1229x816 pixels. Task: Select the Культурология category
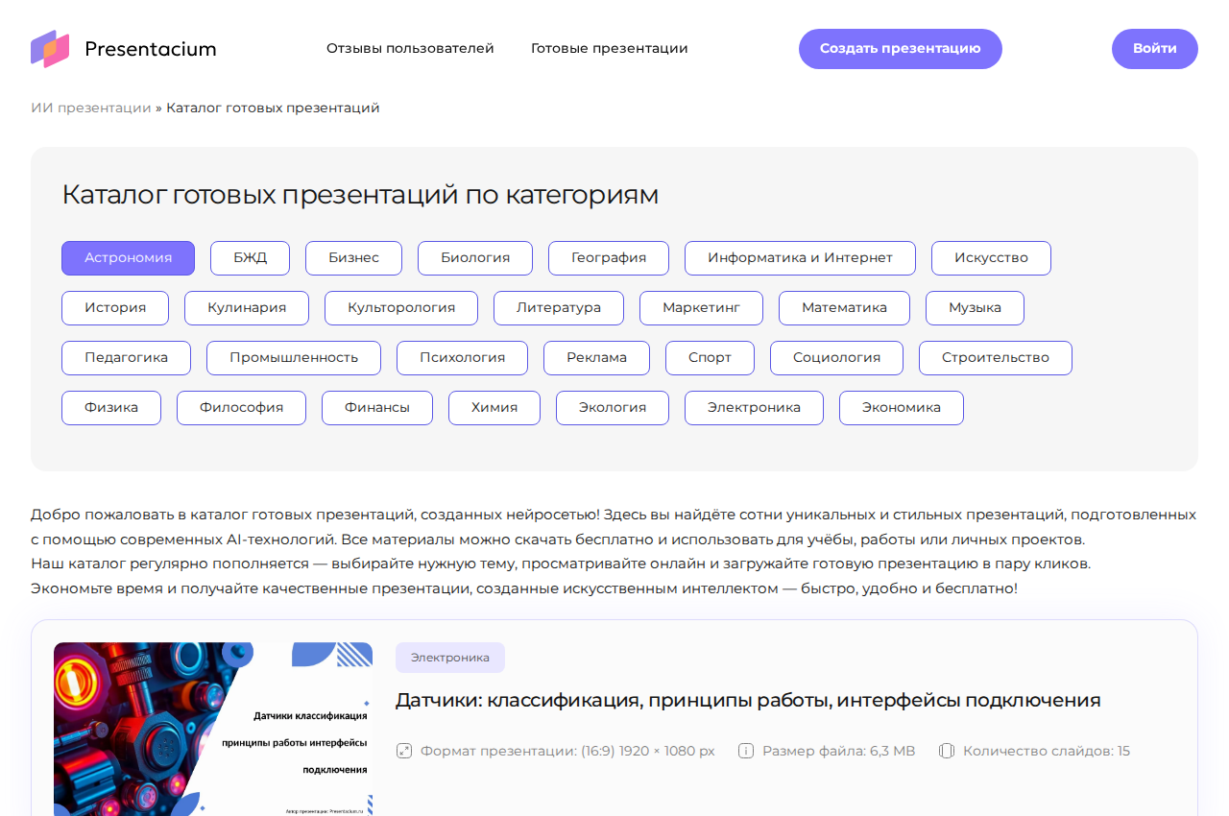401,308
